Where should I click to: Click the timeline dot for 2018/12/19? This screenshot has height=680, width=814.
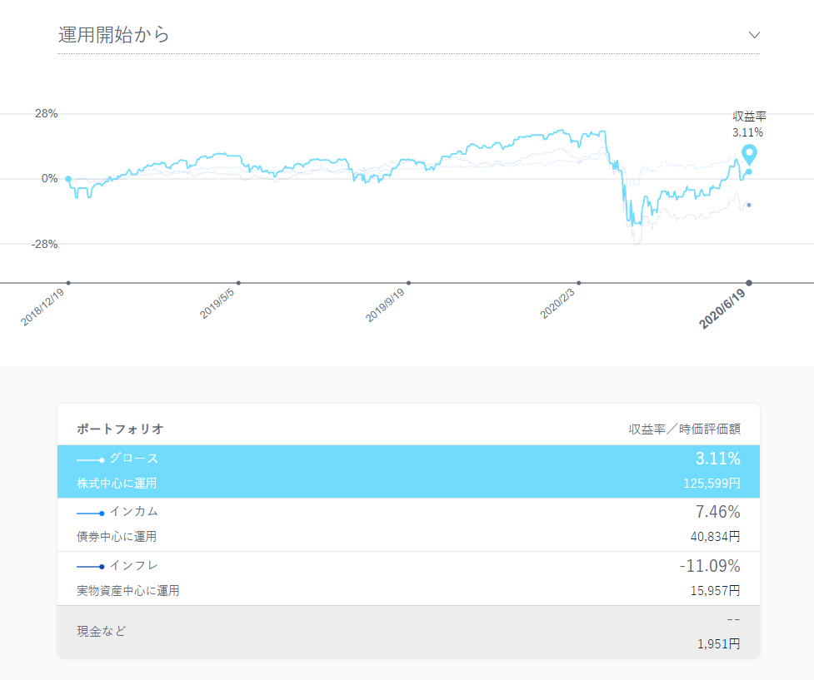[x=68, y=283]
